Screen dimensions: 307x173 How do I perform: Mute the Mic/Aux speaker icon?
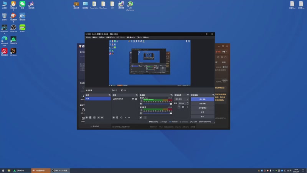(x=141, y=104)
